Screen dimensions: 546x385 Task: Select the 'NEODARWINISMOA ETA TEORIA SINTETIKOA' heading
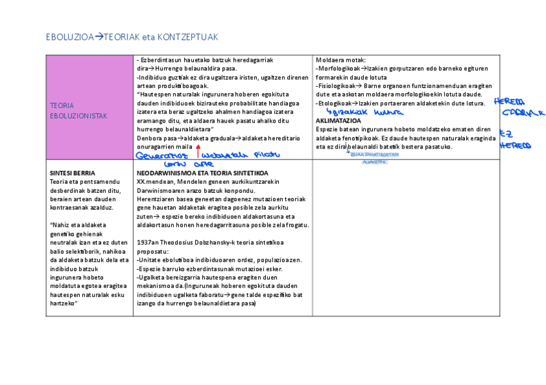(x=202, y=173)
